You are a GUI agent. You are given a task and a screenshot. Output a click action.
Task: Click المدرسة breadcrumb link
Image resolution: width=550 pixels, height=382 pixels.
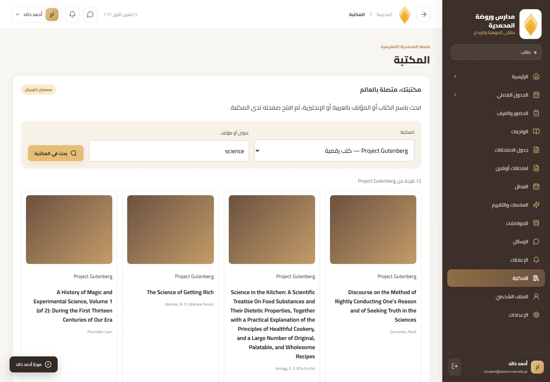coord(384,15)
